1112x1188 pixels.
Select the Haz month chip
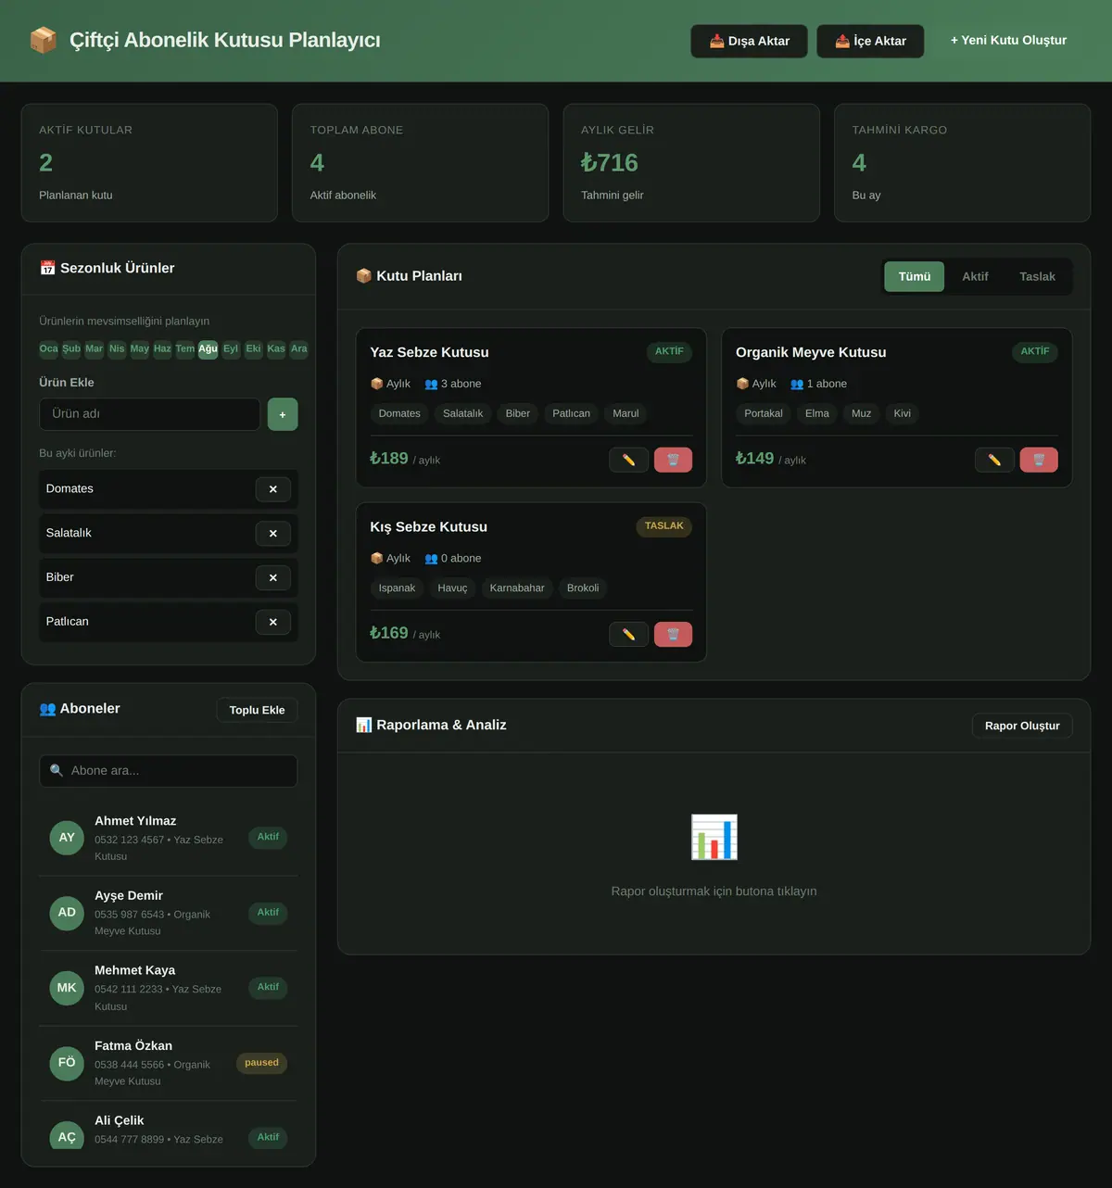tap(162, 349)
